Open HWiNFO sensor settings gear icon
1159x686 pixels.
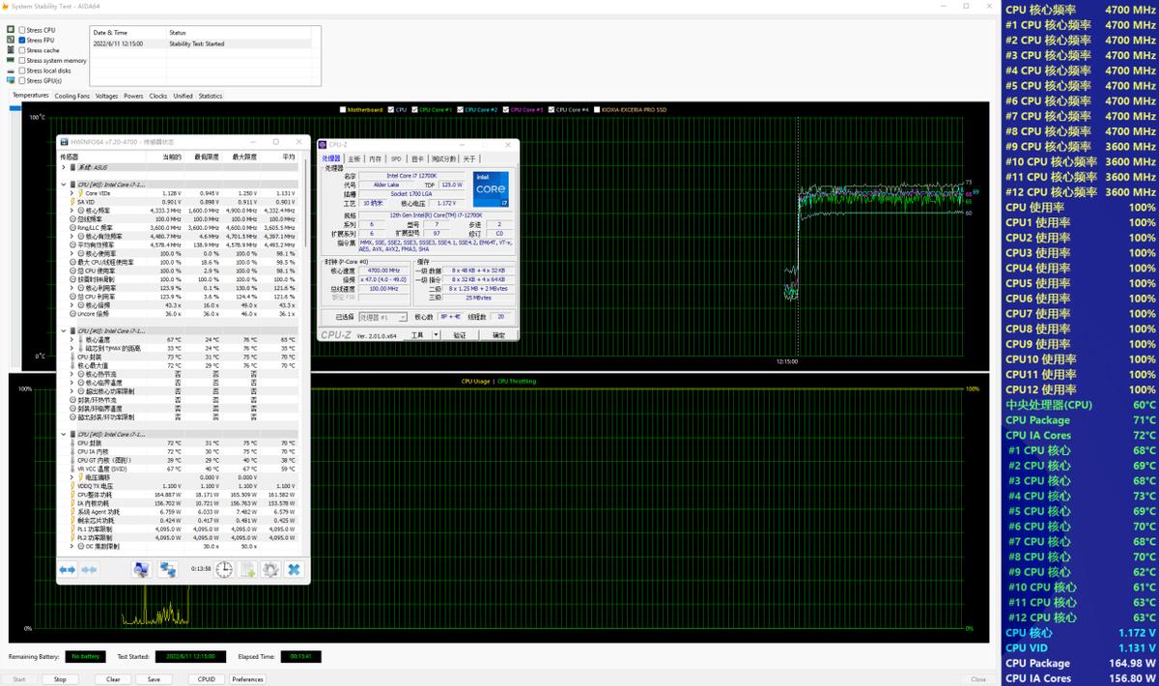coord(271,570)
